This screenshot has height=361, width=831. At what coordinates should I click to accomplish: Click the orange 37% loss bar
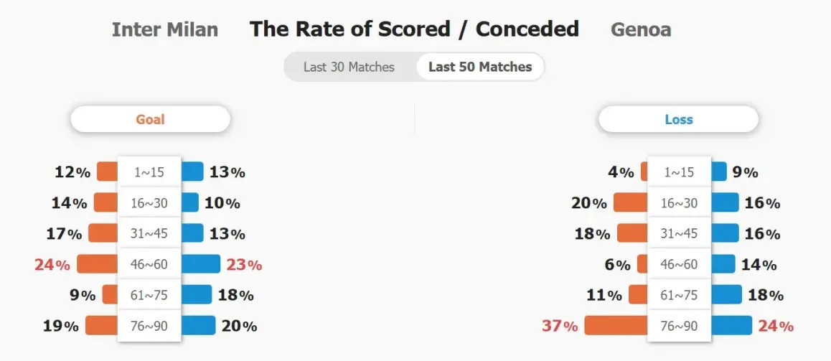616,326
